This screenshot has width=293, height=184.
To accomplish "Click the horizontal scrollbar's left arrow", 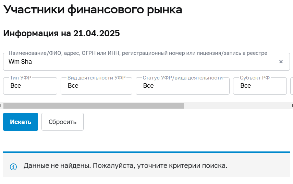I will [x=1, y=106].
